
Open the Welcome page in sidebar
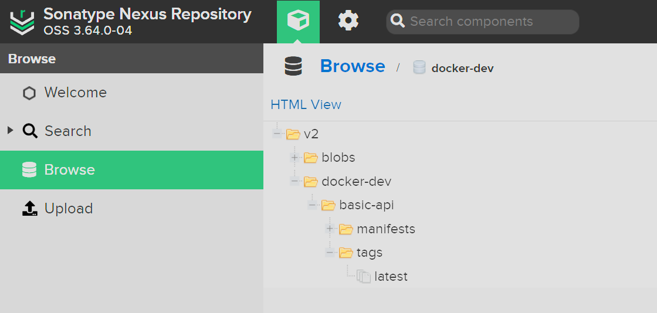click(x=131, y=93)
